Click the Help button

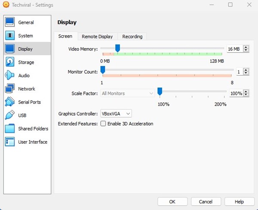[x=239, y=201]
